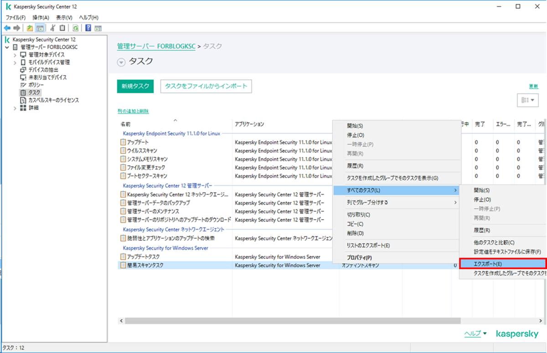Open the ヘルプ(H) menu in menu bar

(x=89, y=17)
